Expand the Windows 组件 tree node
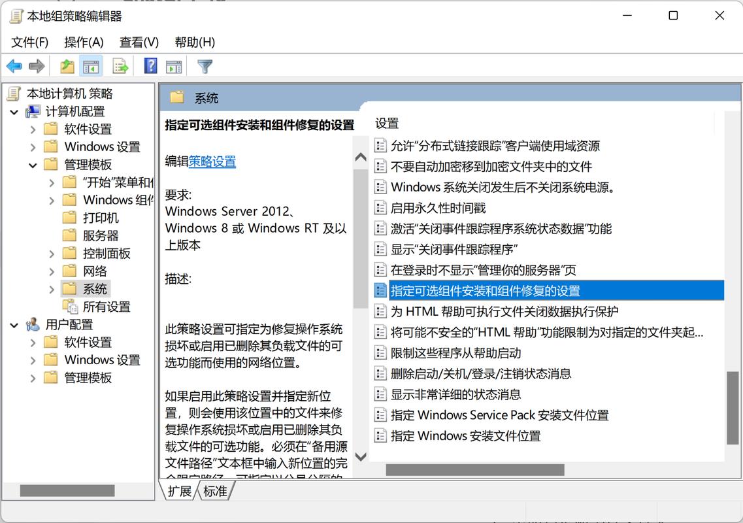743x523 pixels. click(52, 201)
